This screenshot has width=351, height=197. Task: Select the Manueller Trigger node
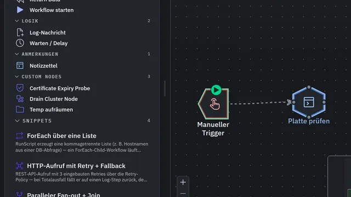213,104
